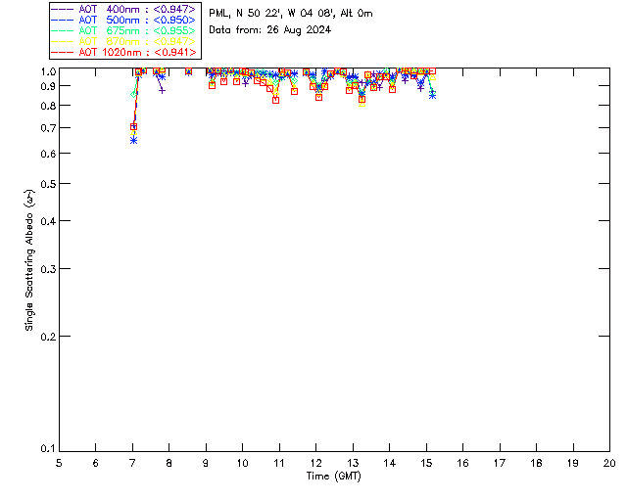Click the y-axis label 0.8
The image size is (627, 501).
tap(48, 106)
